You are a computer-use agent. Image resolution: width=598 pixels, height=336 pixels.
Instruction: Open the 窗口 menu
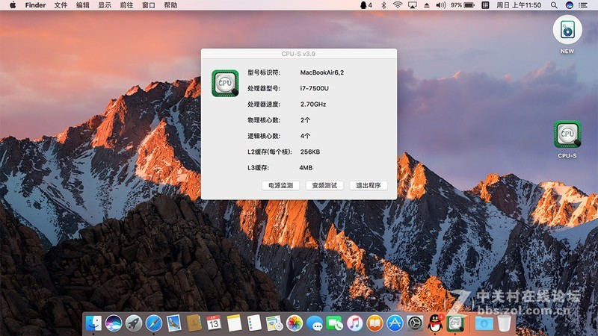148,5
